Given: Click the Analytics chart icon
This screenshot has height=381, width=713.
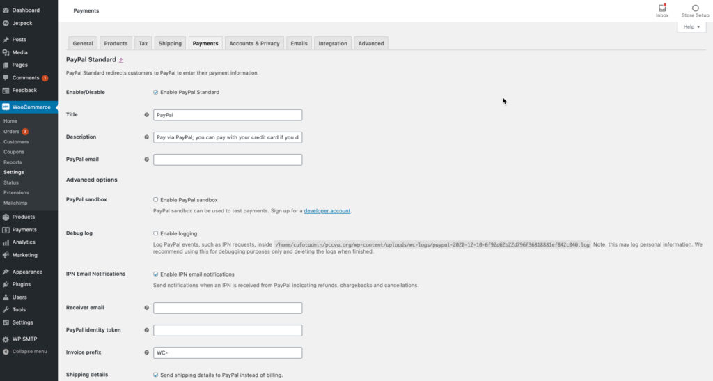Looking at the screenshot, I should click(6, 242).
